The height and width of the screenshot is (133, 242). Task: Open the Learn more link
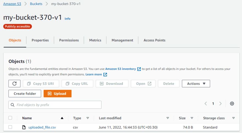tap(94, 74)
